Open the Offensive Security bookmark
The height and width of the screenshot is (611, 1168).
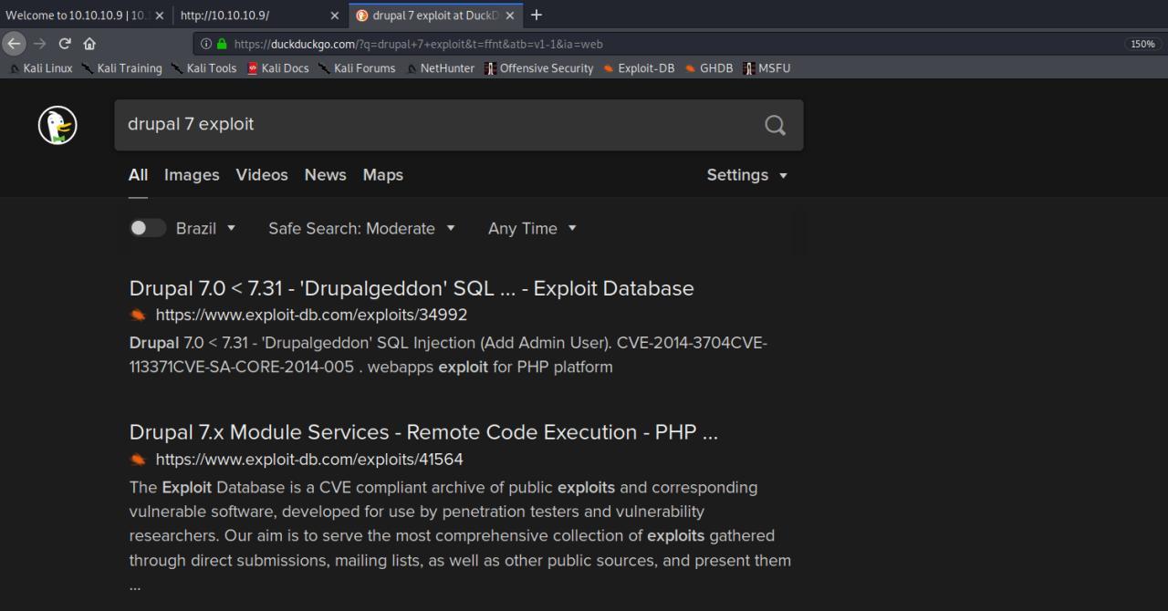coord(538,68)
